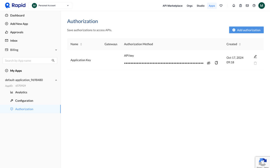Edit the Application Key authorization
The width and height of the screenshot is (270, 168).
[x=255, y=56]
